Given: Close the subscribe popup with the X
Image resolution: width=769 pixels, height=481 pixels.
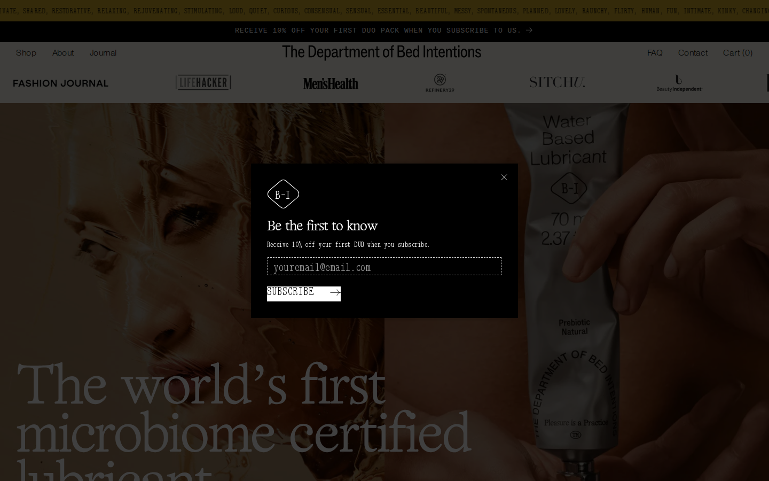Looking at the screenshot, I should pos(504,177).
